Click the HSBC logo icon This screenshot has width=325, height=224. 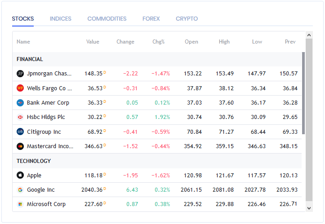tap(20, 117)
